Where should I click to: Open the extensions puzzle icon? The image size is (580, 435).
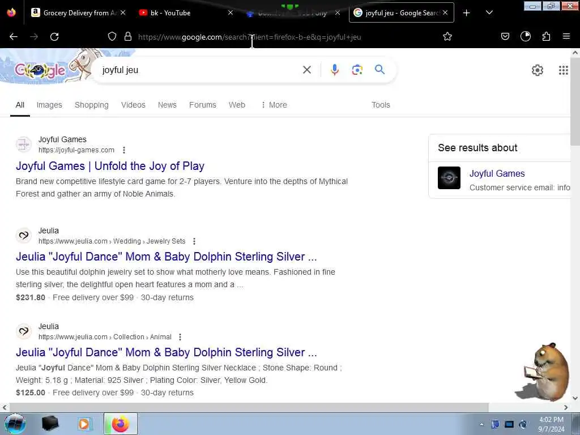click(547, 36)
